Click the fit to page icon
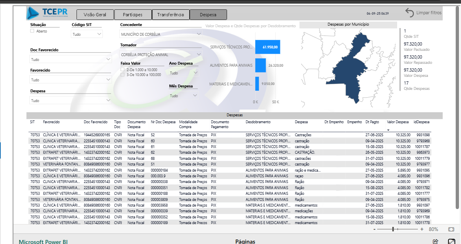The image size is (461, 244). click(x=451, y=229)
